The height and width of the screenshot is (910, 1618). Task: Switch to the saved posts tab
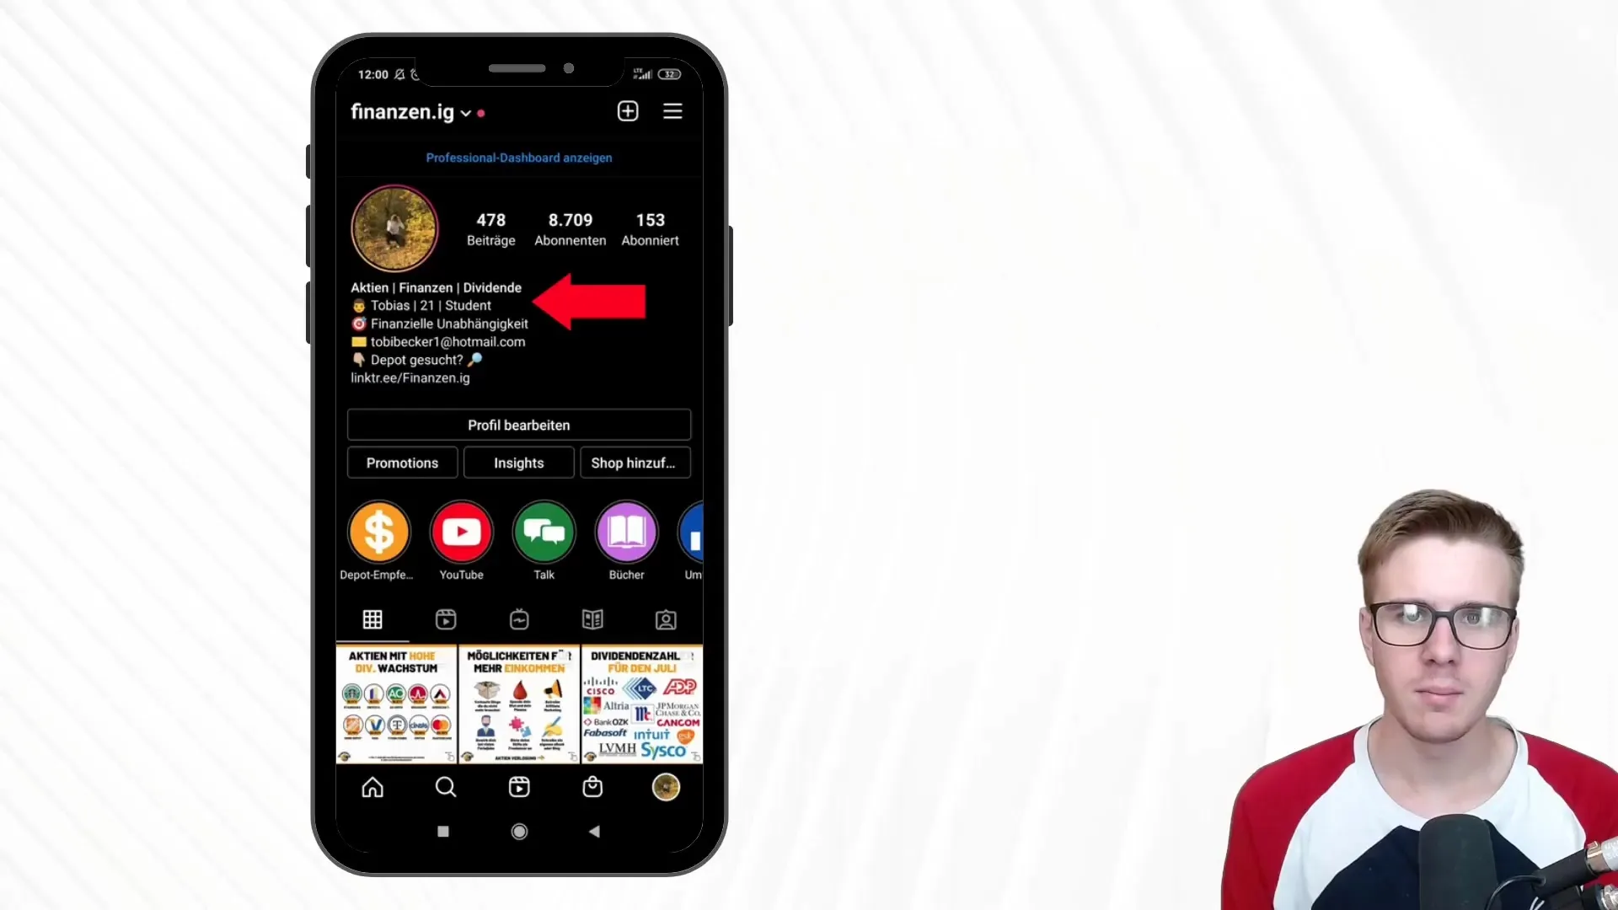tap(592, 620)
